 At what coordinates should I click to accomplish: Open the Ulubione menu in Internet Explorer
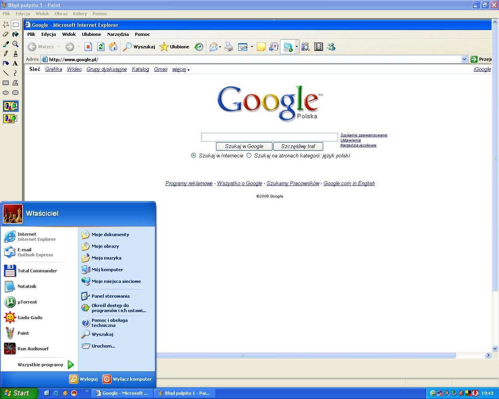coord(92,34)
